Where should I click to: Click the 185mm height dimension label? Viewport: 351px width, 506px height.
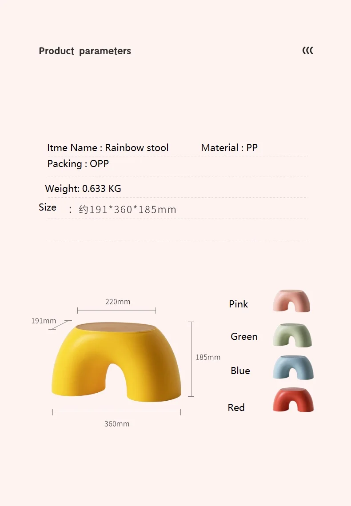point(208,357)
